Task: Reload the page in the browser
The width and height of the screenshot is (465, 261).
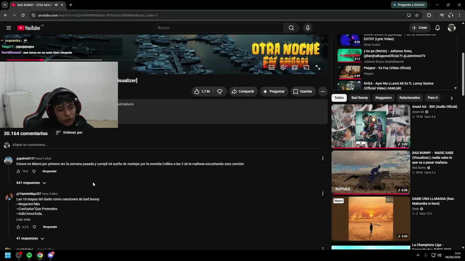Action: click(23, 15)
